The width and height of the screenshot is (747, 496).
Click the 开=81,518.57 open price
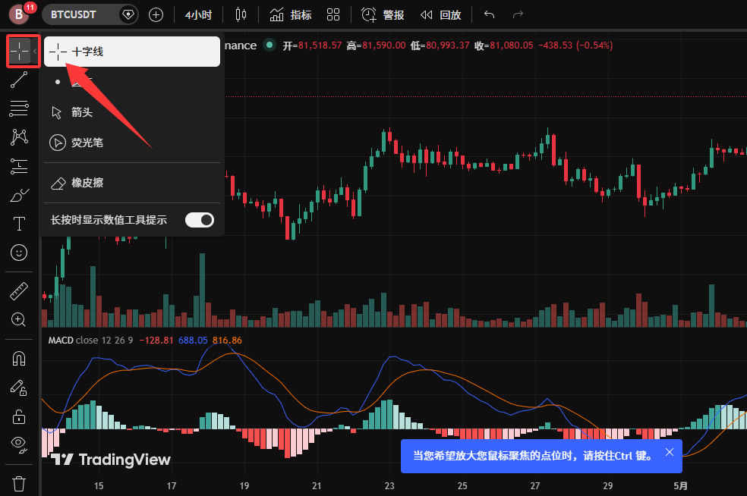pos(312,46)
